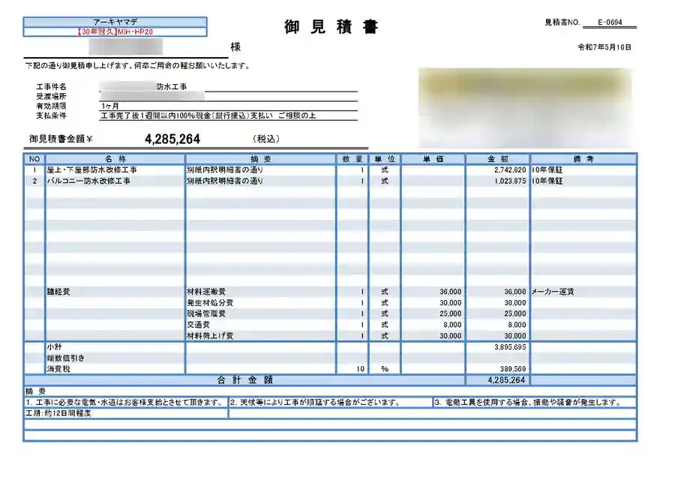
Task: Select row 屋上・下屋部防水改修工事
Action: tap(331, 170)
